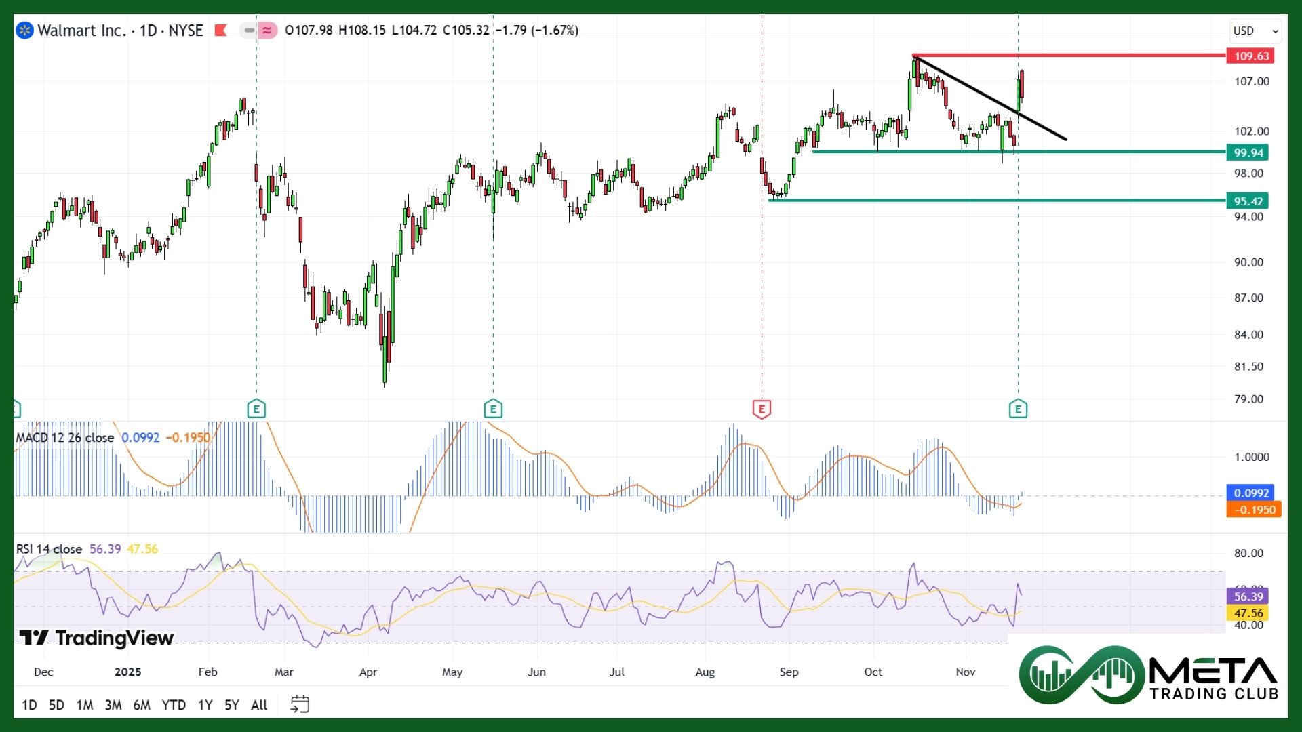Switch to the 5Y time range
1302x732 pixels.
pyautogui.click(x=231, y=705)
